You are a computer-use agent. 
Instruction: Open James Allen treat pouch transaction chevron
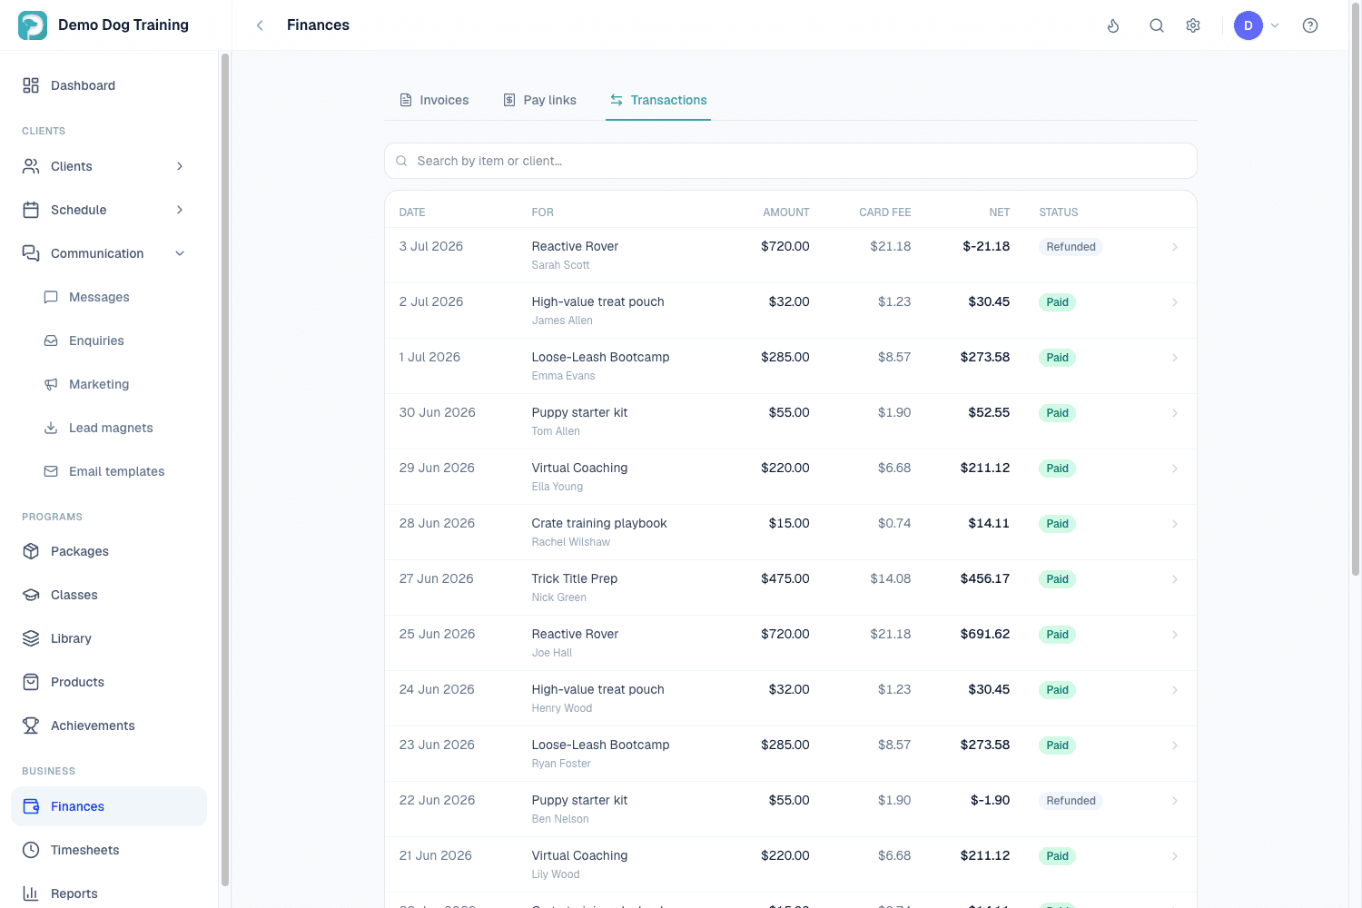click(x=1175, y=302)
